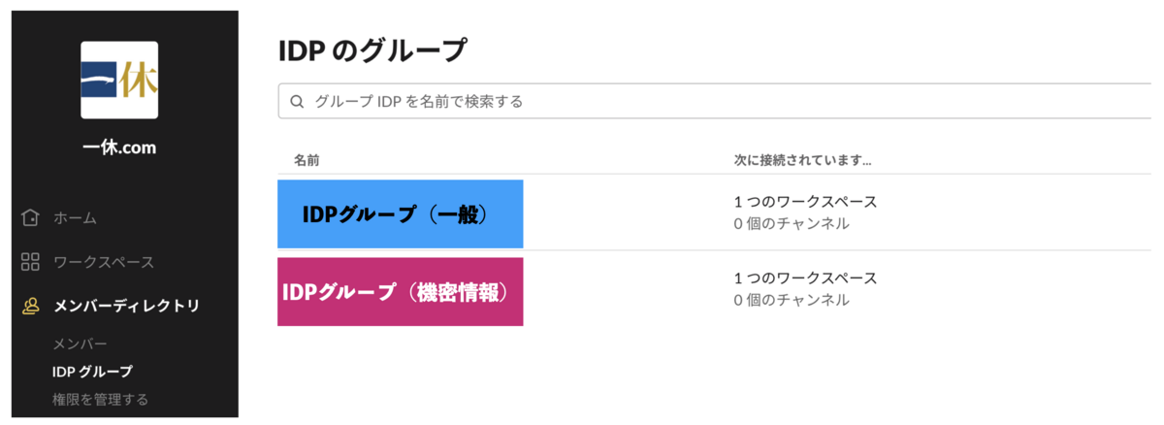Collapse the メンバーディレクトリ section
This screenshot has width=1164, height=425.
(x=126, y=306)
